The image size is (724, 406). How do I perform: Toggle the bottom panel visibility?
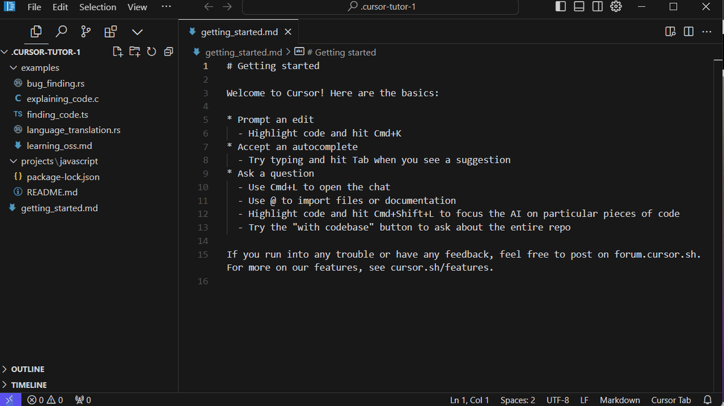[579, 6]
